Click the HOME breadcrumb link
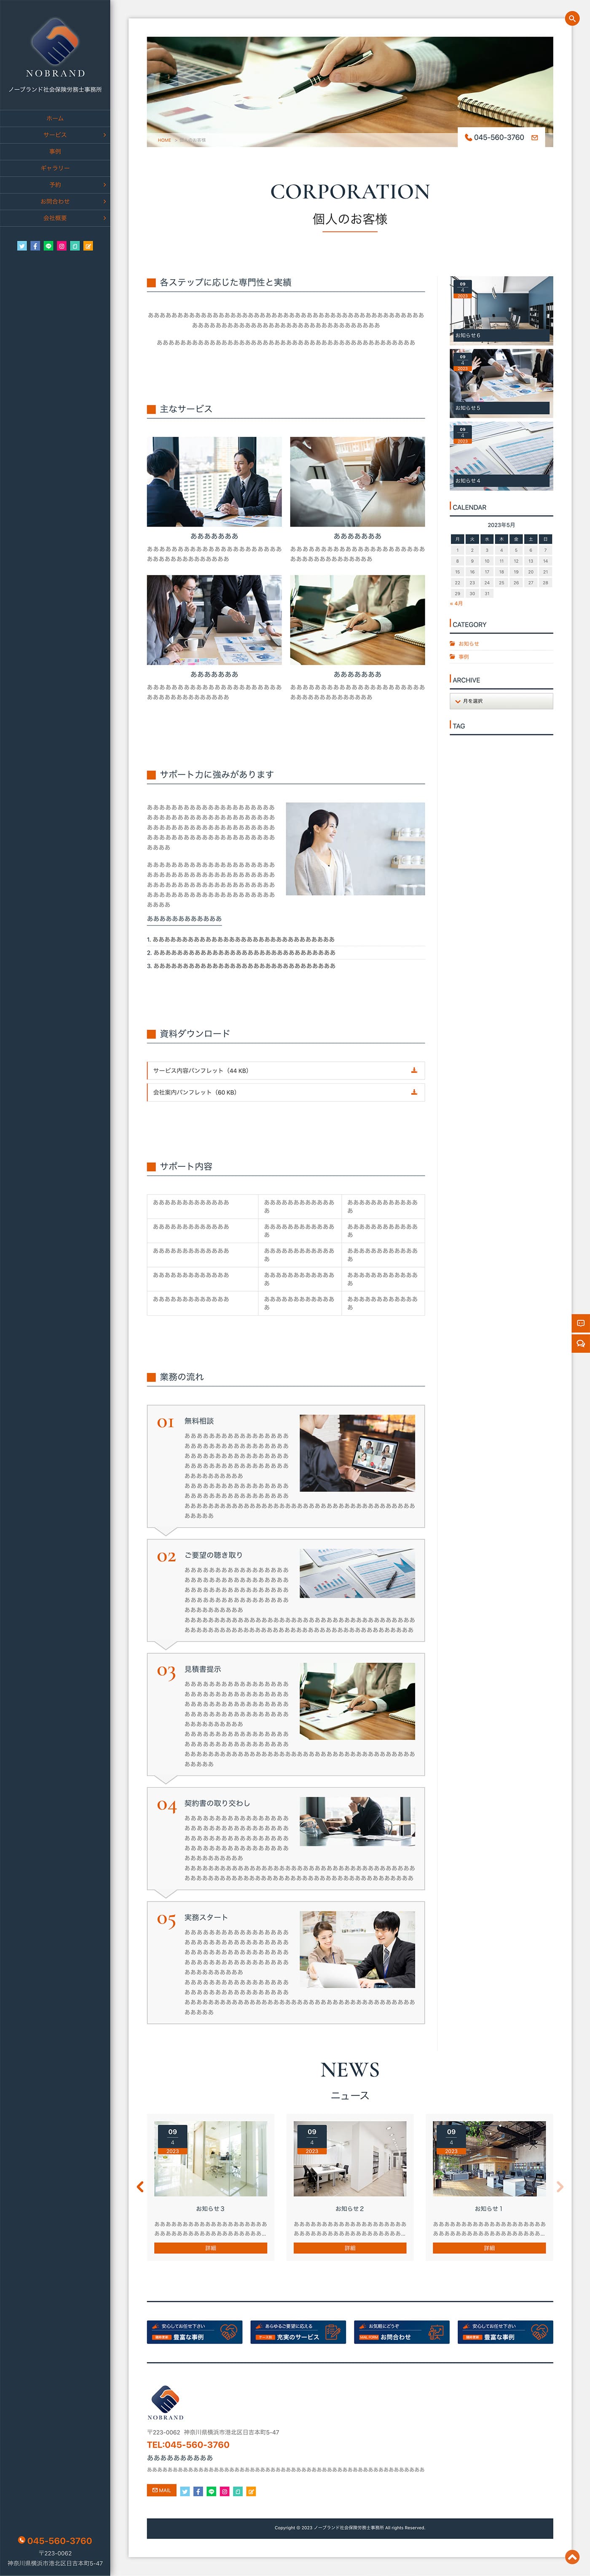Viewport: 590px width, 2576px height. (x=164, y=140)
